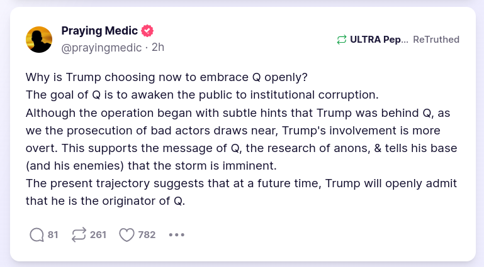Open the post via the 2h timestamp
Viewport: 484px width, 267px height.
tap(159, 46)
